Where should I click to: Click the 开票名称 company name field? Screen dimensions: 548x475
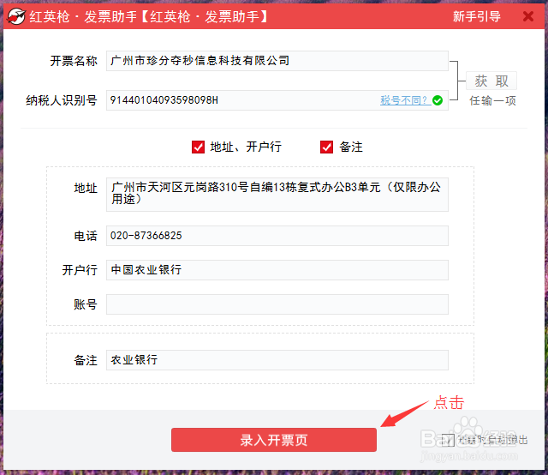(x=277, y=61)
